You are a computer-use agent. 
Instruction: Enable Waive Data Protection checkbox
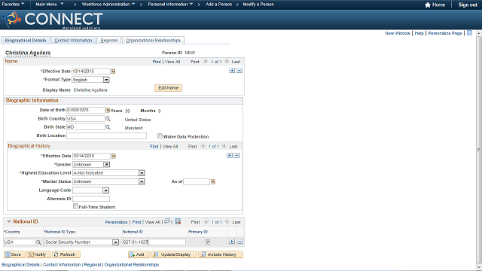(x=160, y=135)
